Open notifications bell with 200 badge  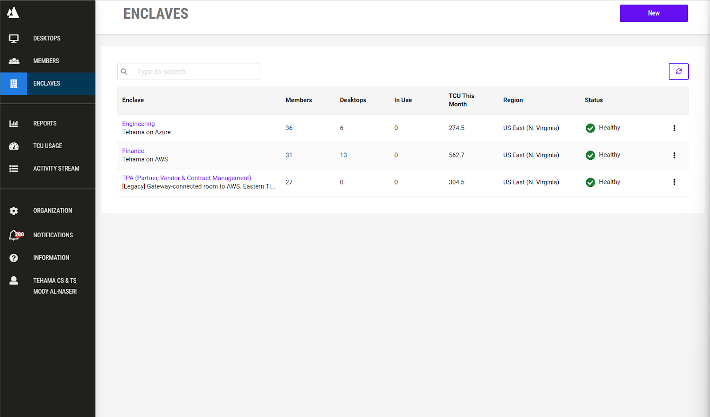[x=15, y=235]
